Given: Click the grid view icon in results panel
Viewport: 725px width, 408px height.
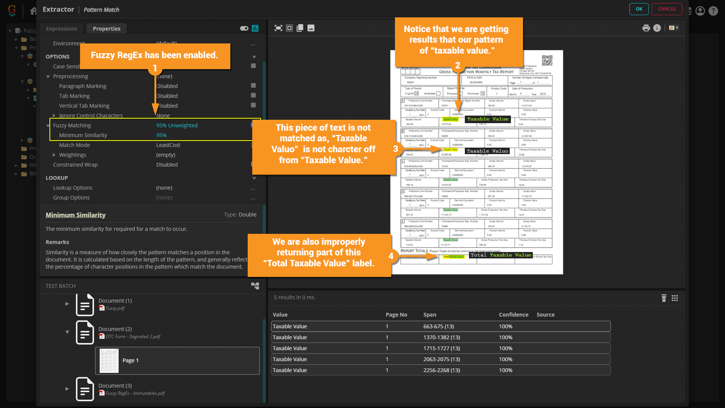Looking at the screenshot, I should 675,298.
